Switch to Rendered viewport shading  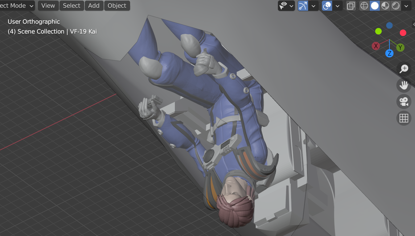[x=396, y=6]
